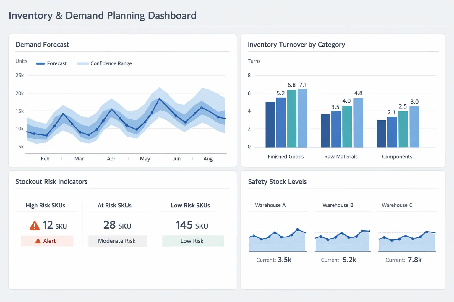Screen dimensions: 454x302
Task: Toggle the Confidence Range series off
Action: click(x=104, y=63)
